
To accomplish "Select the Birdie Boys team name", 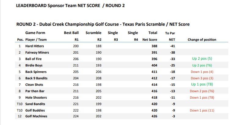I will pos(34,65).
